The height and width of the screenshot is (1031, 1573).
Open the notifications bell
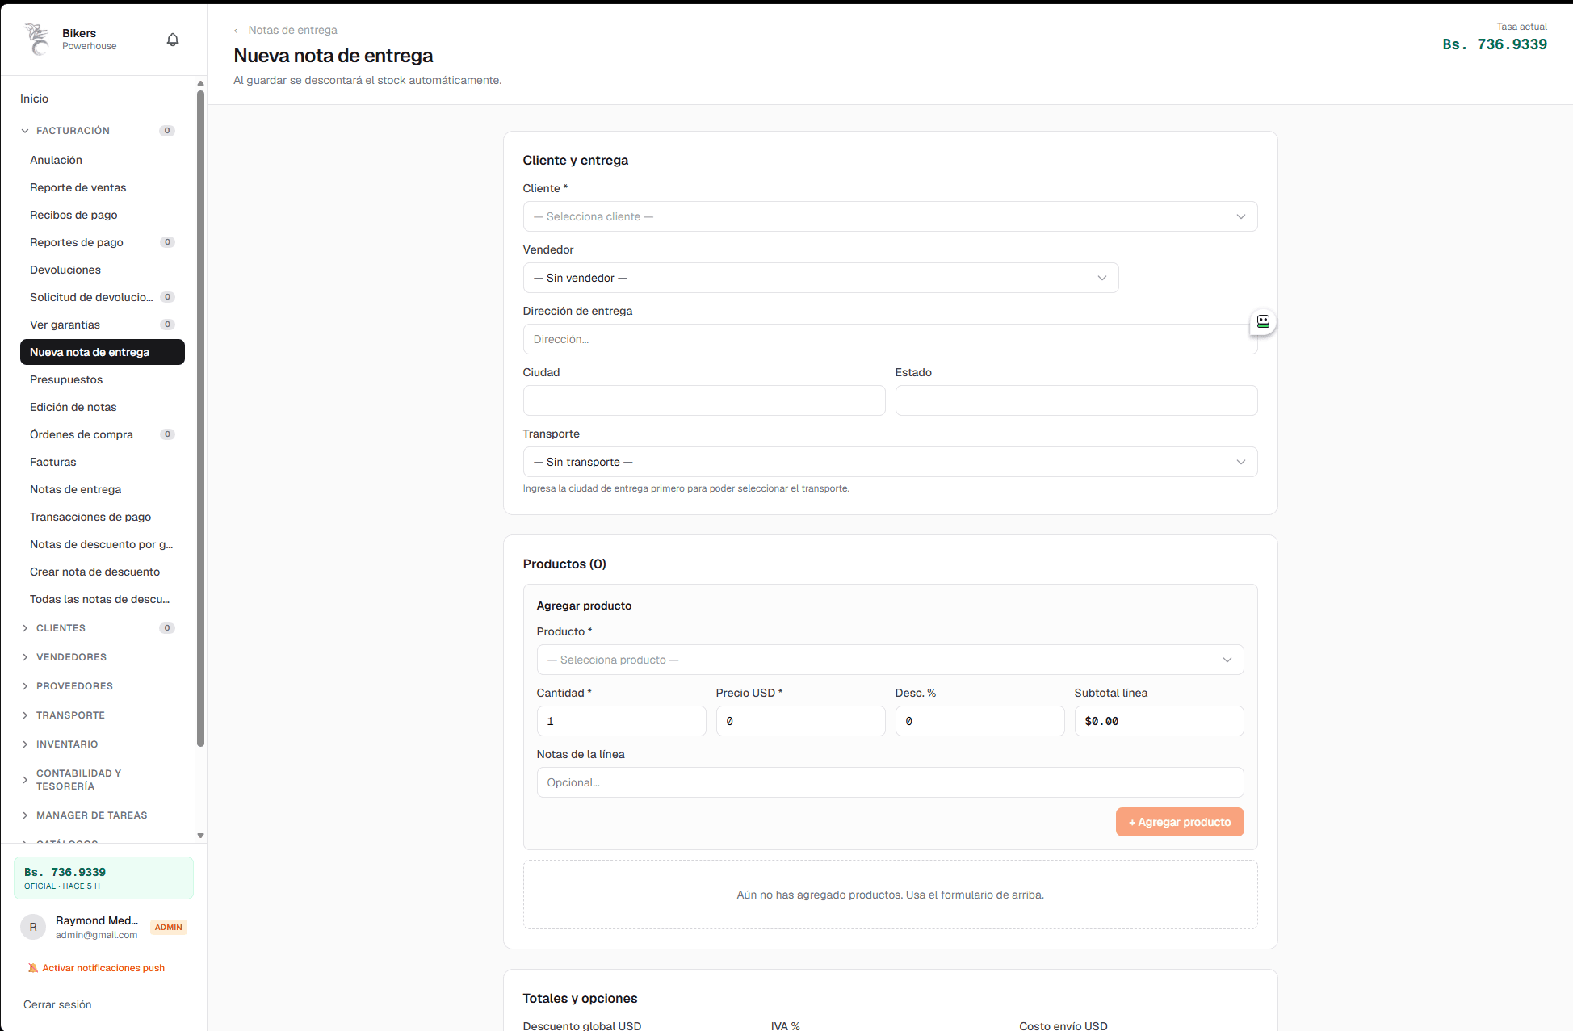173,40
